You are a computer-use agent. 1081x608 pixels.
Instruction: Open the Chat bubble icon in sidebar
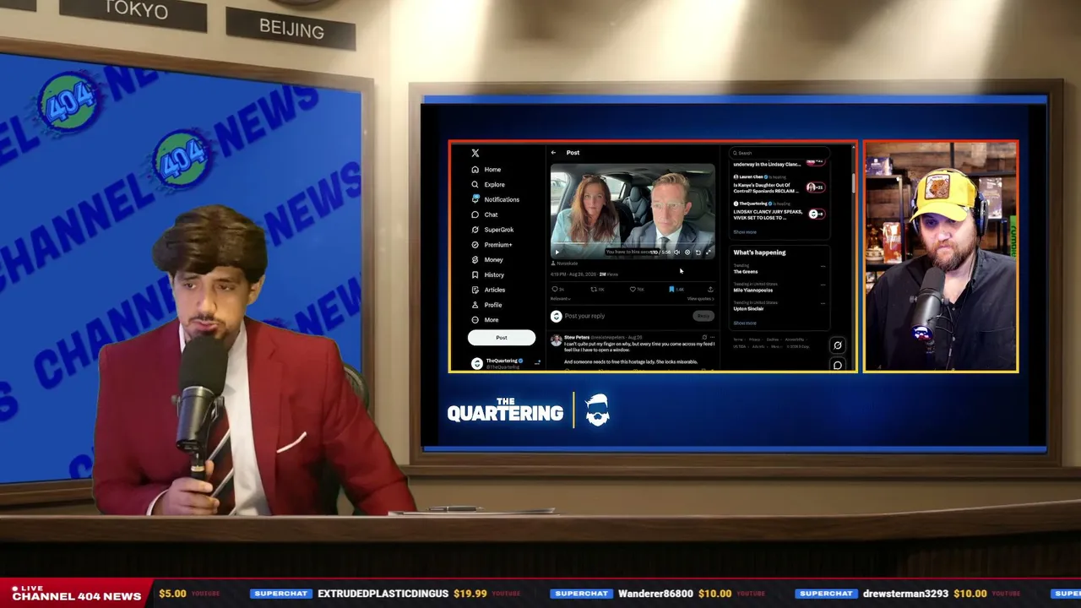point(475,214)
